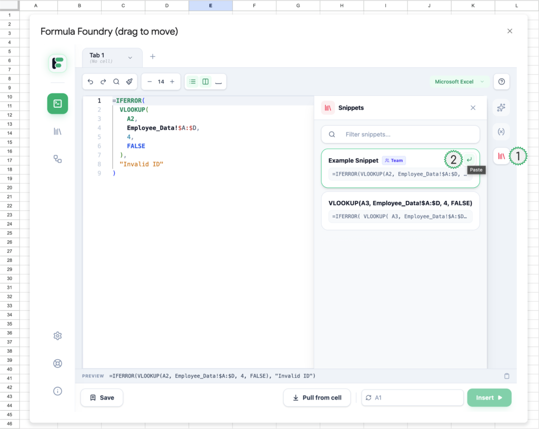Click the redo arrow in the editor toolbar
The height and width of the screenshot is (429, 539).
tap(103, 82)
